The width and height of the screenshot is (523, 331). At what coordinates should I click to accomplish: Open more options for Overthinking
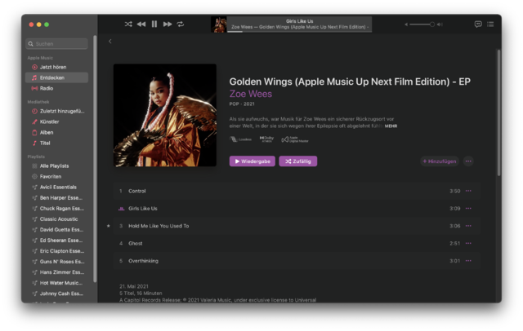[x=468, y=261]
